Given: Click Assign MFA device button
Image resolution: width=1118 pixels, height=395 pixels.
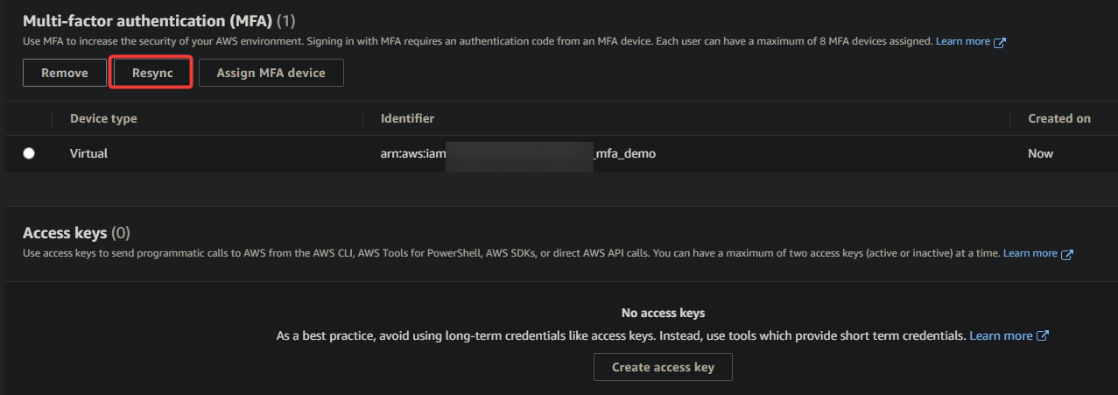Looking at the screenshot, I should (271, 74).
